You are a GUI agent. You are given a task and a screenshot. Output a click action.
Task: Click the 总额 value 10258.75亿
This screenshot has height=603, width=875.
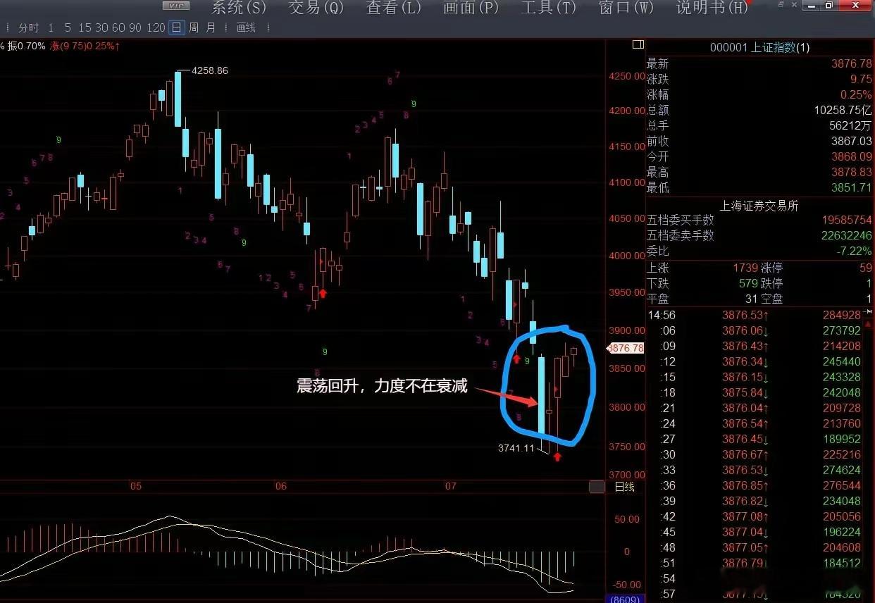click(x=843, y=110)
